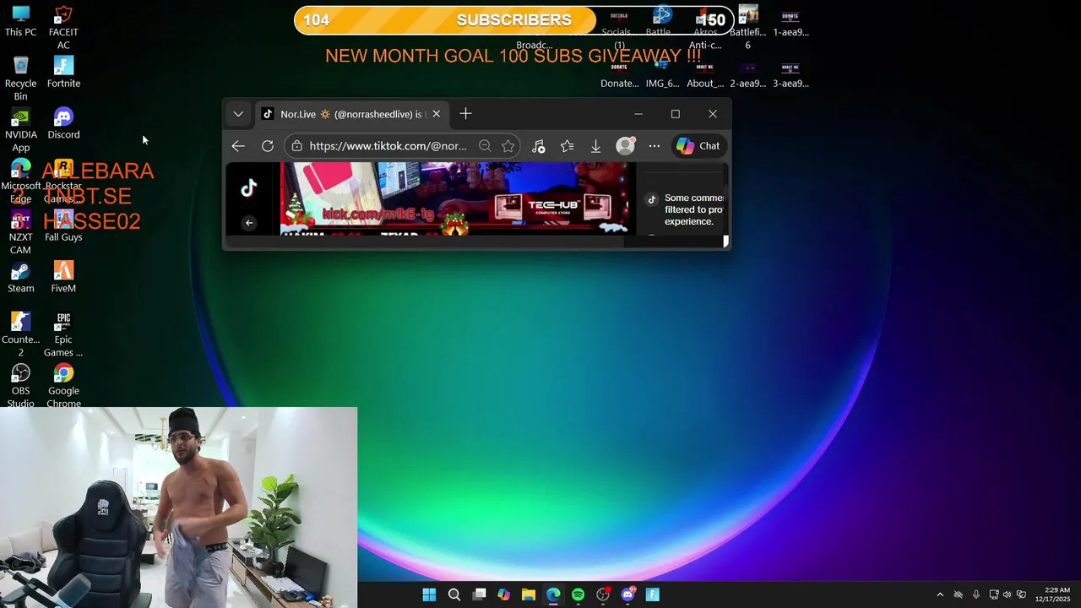Screen dimensions: 1081x608
Task: Open the 3-aea9 image file
Action: click(790, 73)
